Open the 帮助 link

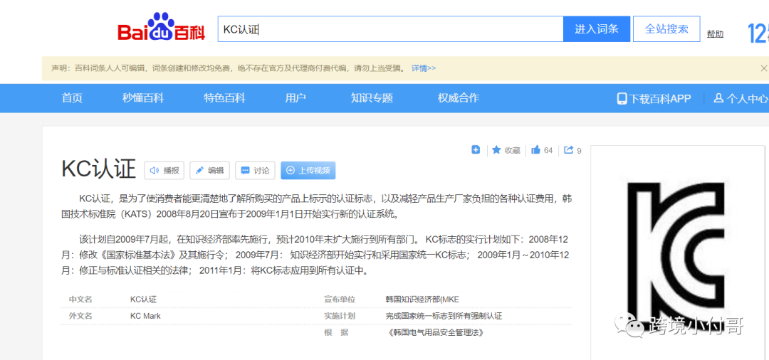point(715,34)
